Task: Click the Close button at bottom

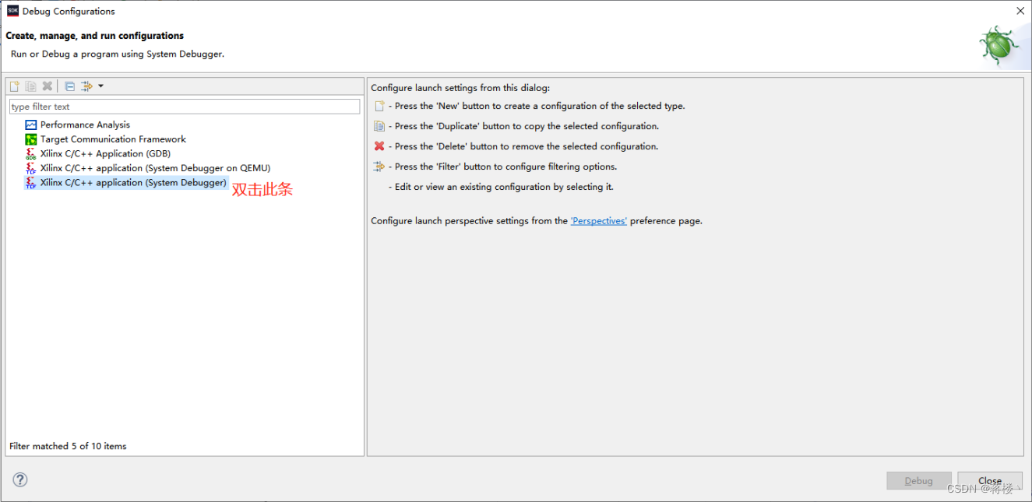Action: 990,481
